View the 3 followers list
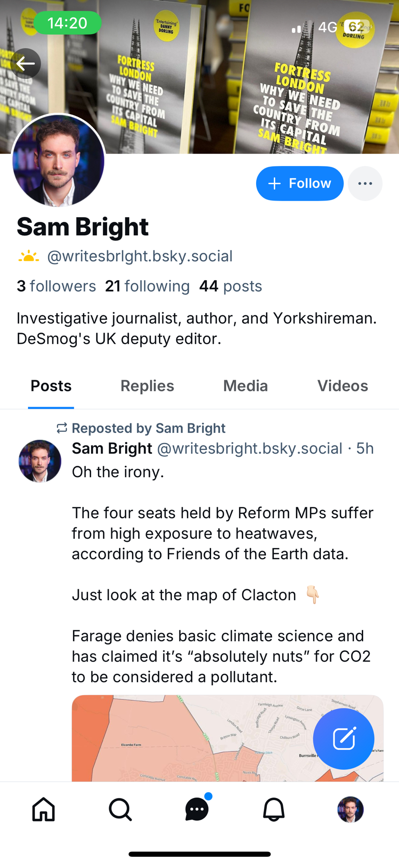Screen dimensions: 399x865 tap(56, 286)
